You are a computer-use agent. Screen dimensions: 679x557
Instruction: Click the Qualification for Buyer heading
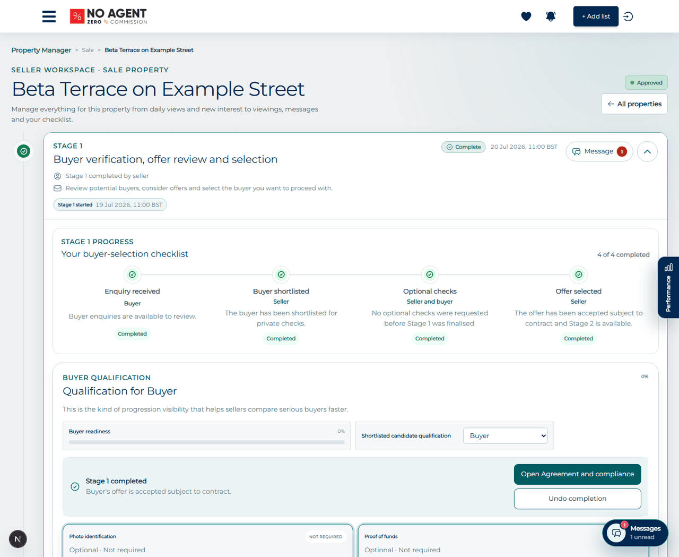120,391
